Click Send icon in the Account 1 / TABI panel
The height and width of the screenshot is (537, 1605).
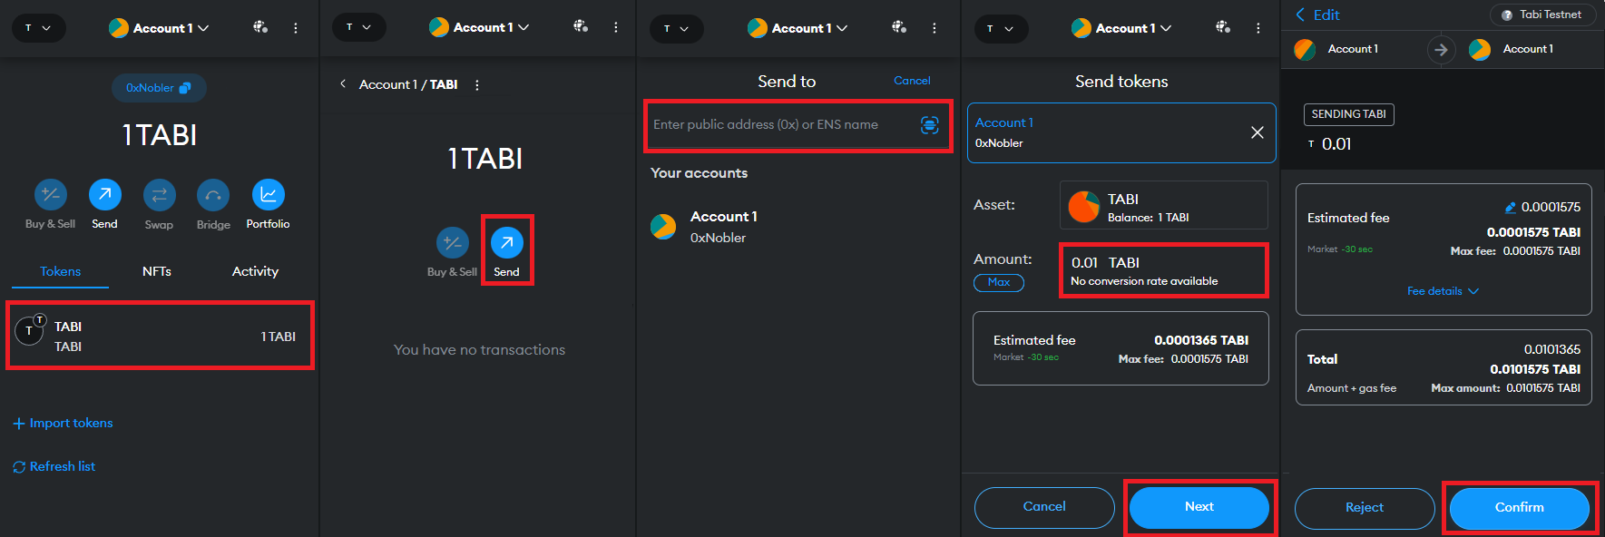click(x=507, y=243)
